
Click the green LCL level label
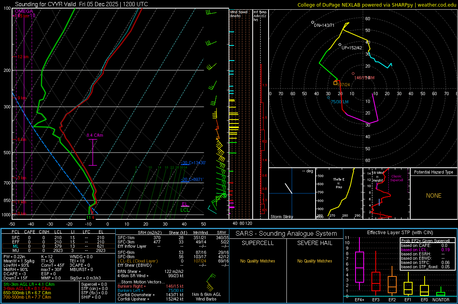coord(185,210)
